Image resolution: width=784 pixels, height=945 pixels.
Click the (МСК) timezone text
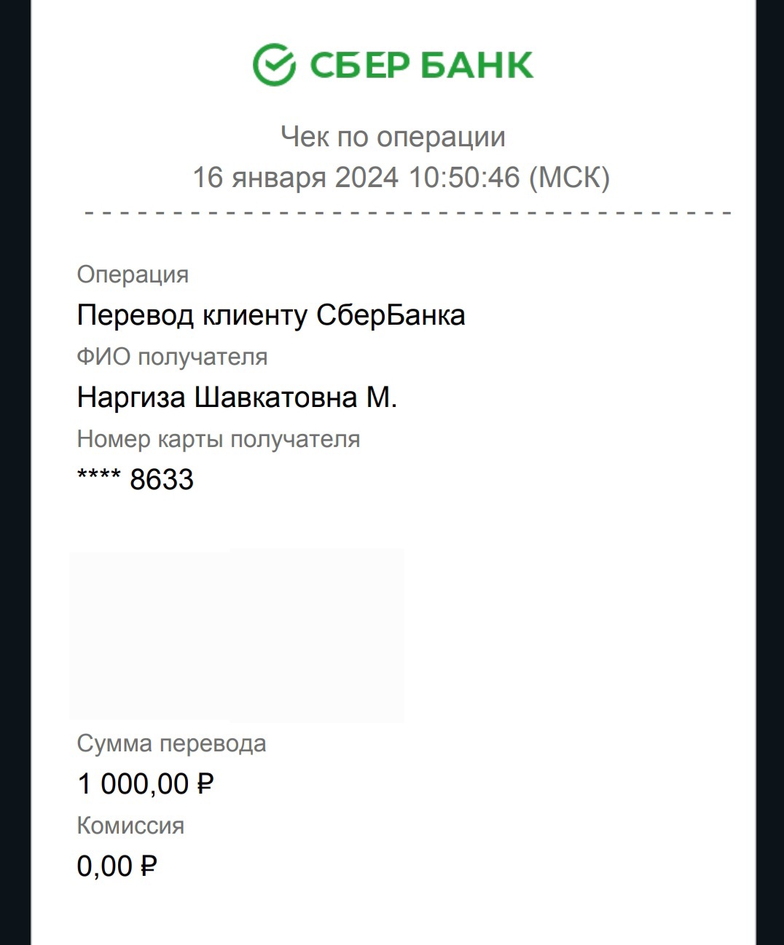coord(568,178)
